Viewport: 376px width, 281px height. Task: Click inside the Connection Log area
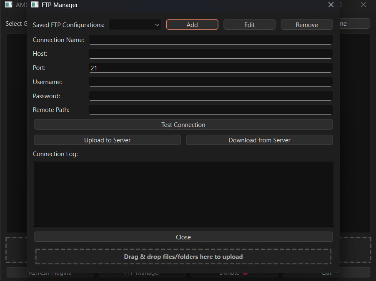point(183,194)
